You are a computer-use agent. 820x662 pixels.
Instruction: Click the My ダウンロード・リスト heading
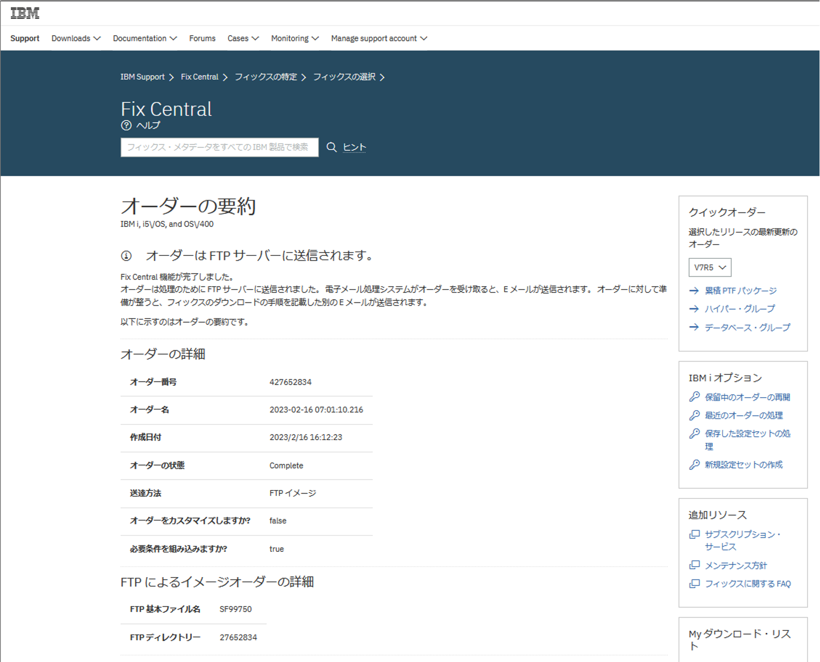pyautogui.click(x=740, y=640)
